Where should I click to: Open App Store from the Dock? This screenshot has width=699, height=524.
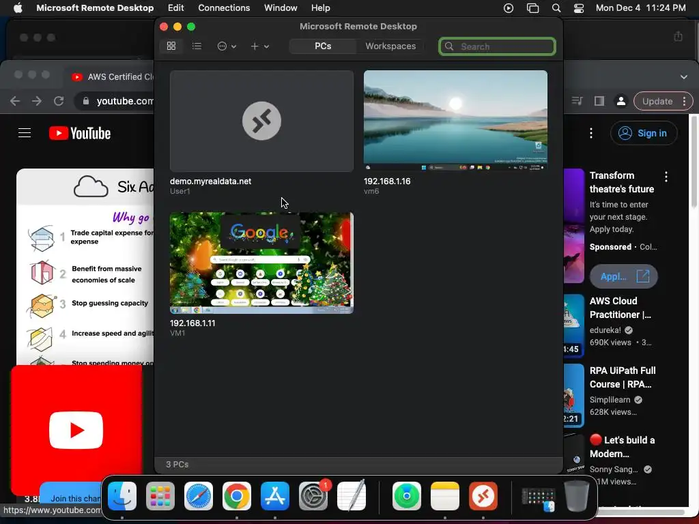275,496
